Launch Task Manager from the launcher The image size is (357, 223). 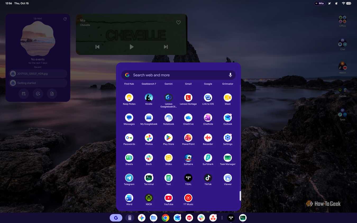click(228, 158)
